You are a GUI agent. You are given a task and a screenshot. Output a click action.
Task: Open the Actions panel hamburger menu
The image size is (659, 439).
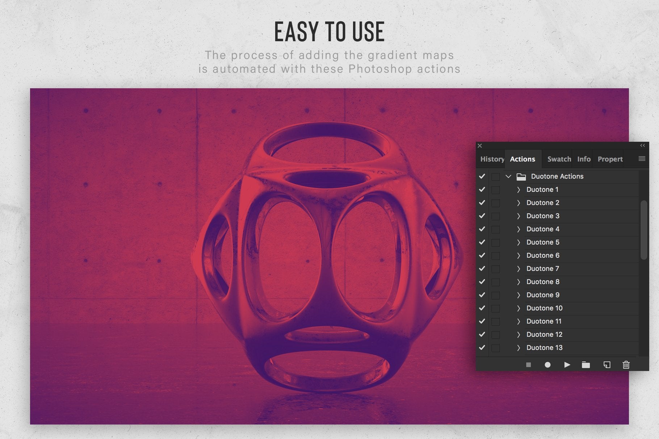642,159
